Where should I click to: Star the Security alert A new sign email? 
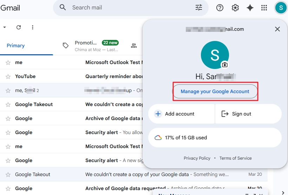tap(8, 160)
